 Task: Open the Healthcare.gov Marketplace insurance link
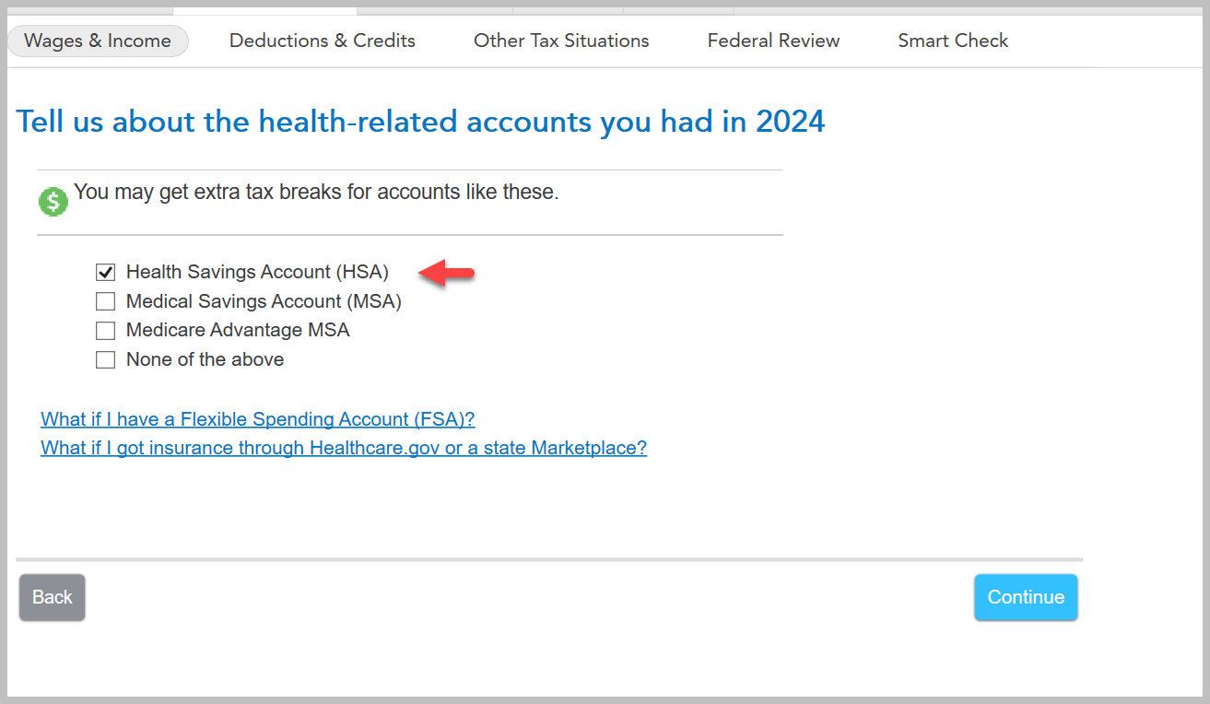pyautogui.click(x=344, y=448)
